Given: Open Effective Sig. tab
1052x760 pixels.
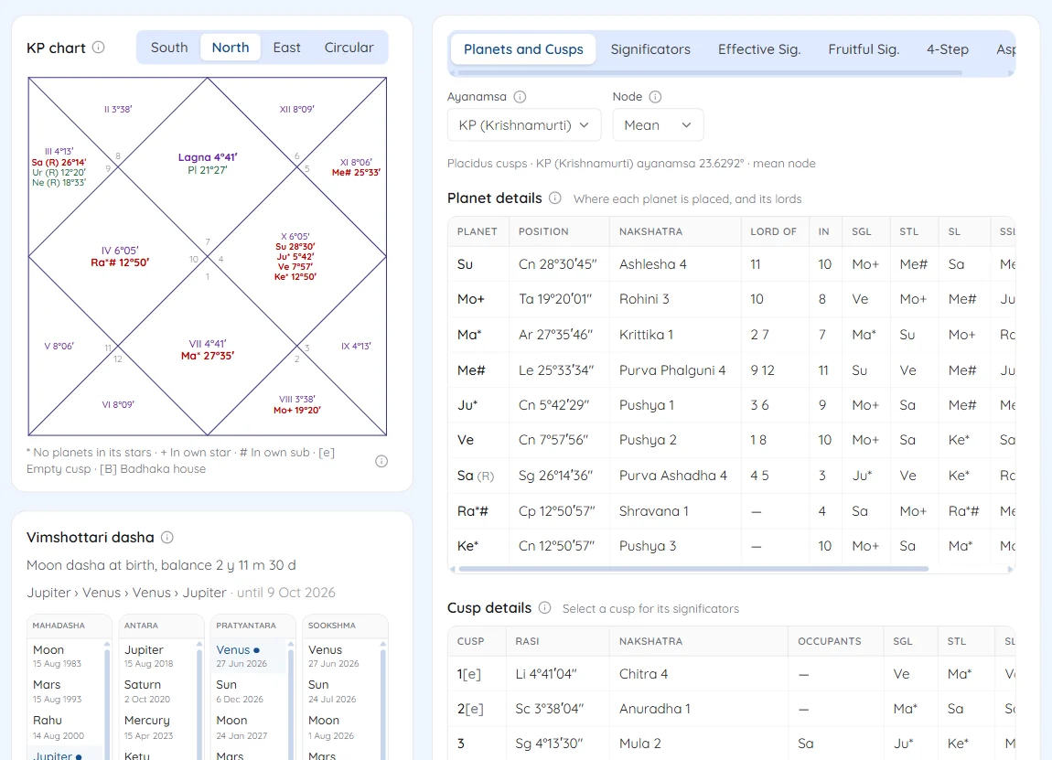Looking at the screenshot, I should pos(758,49).
